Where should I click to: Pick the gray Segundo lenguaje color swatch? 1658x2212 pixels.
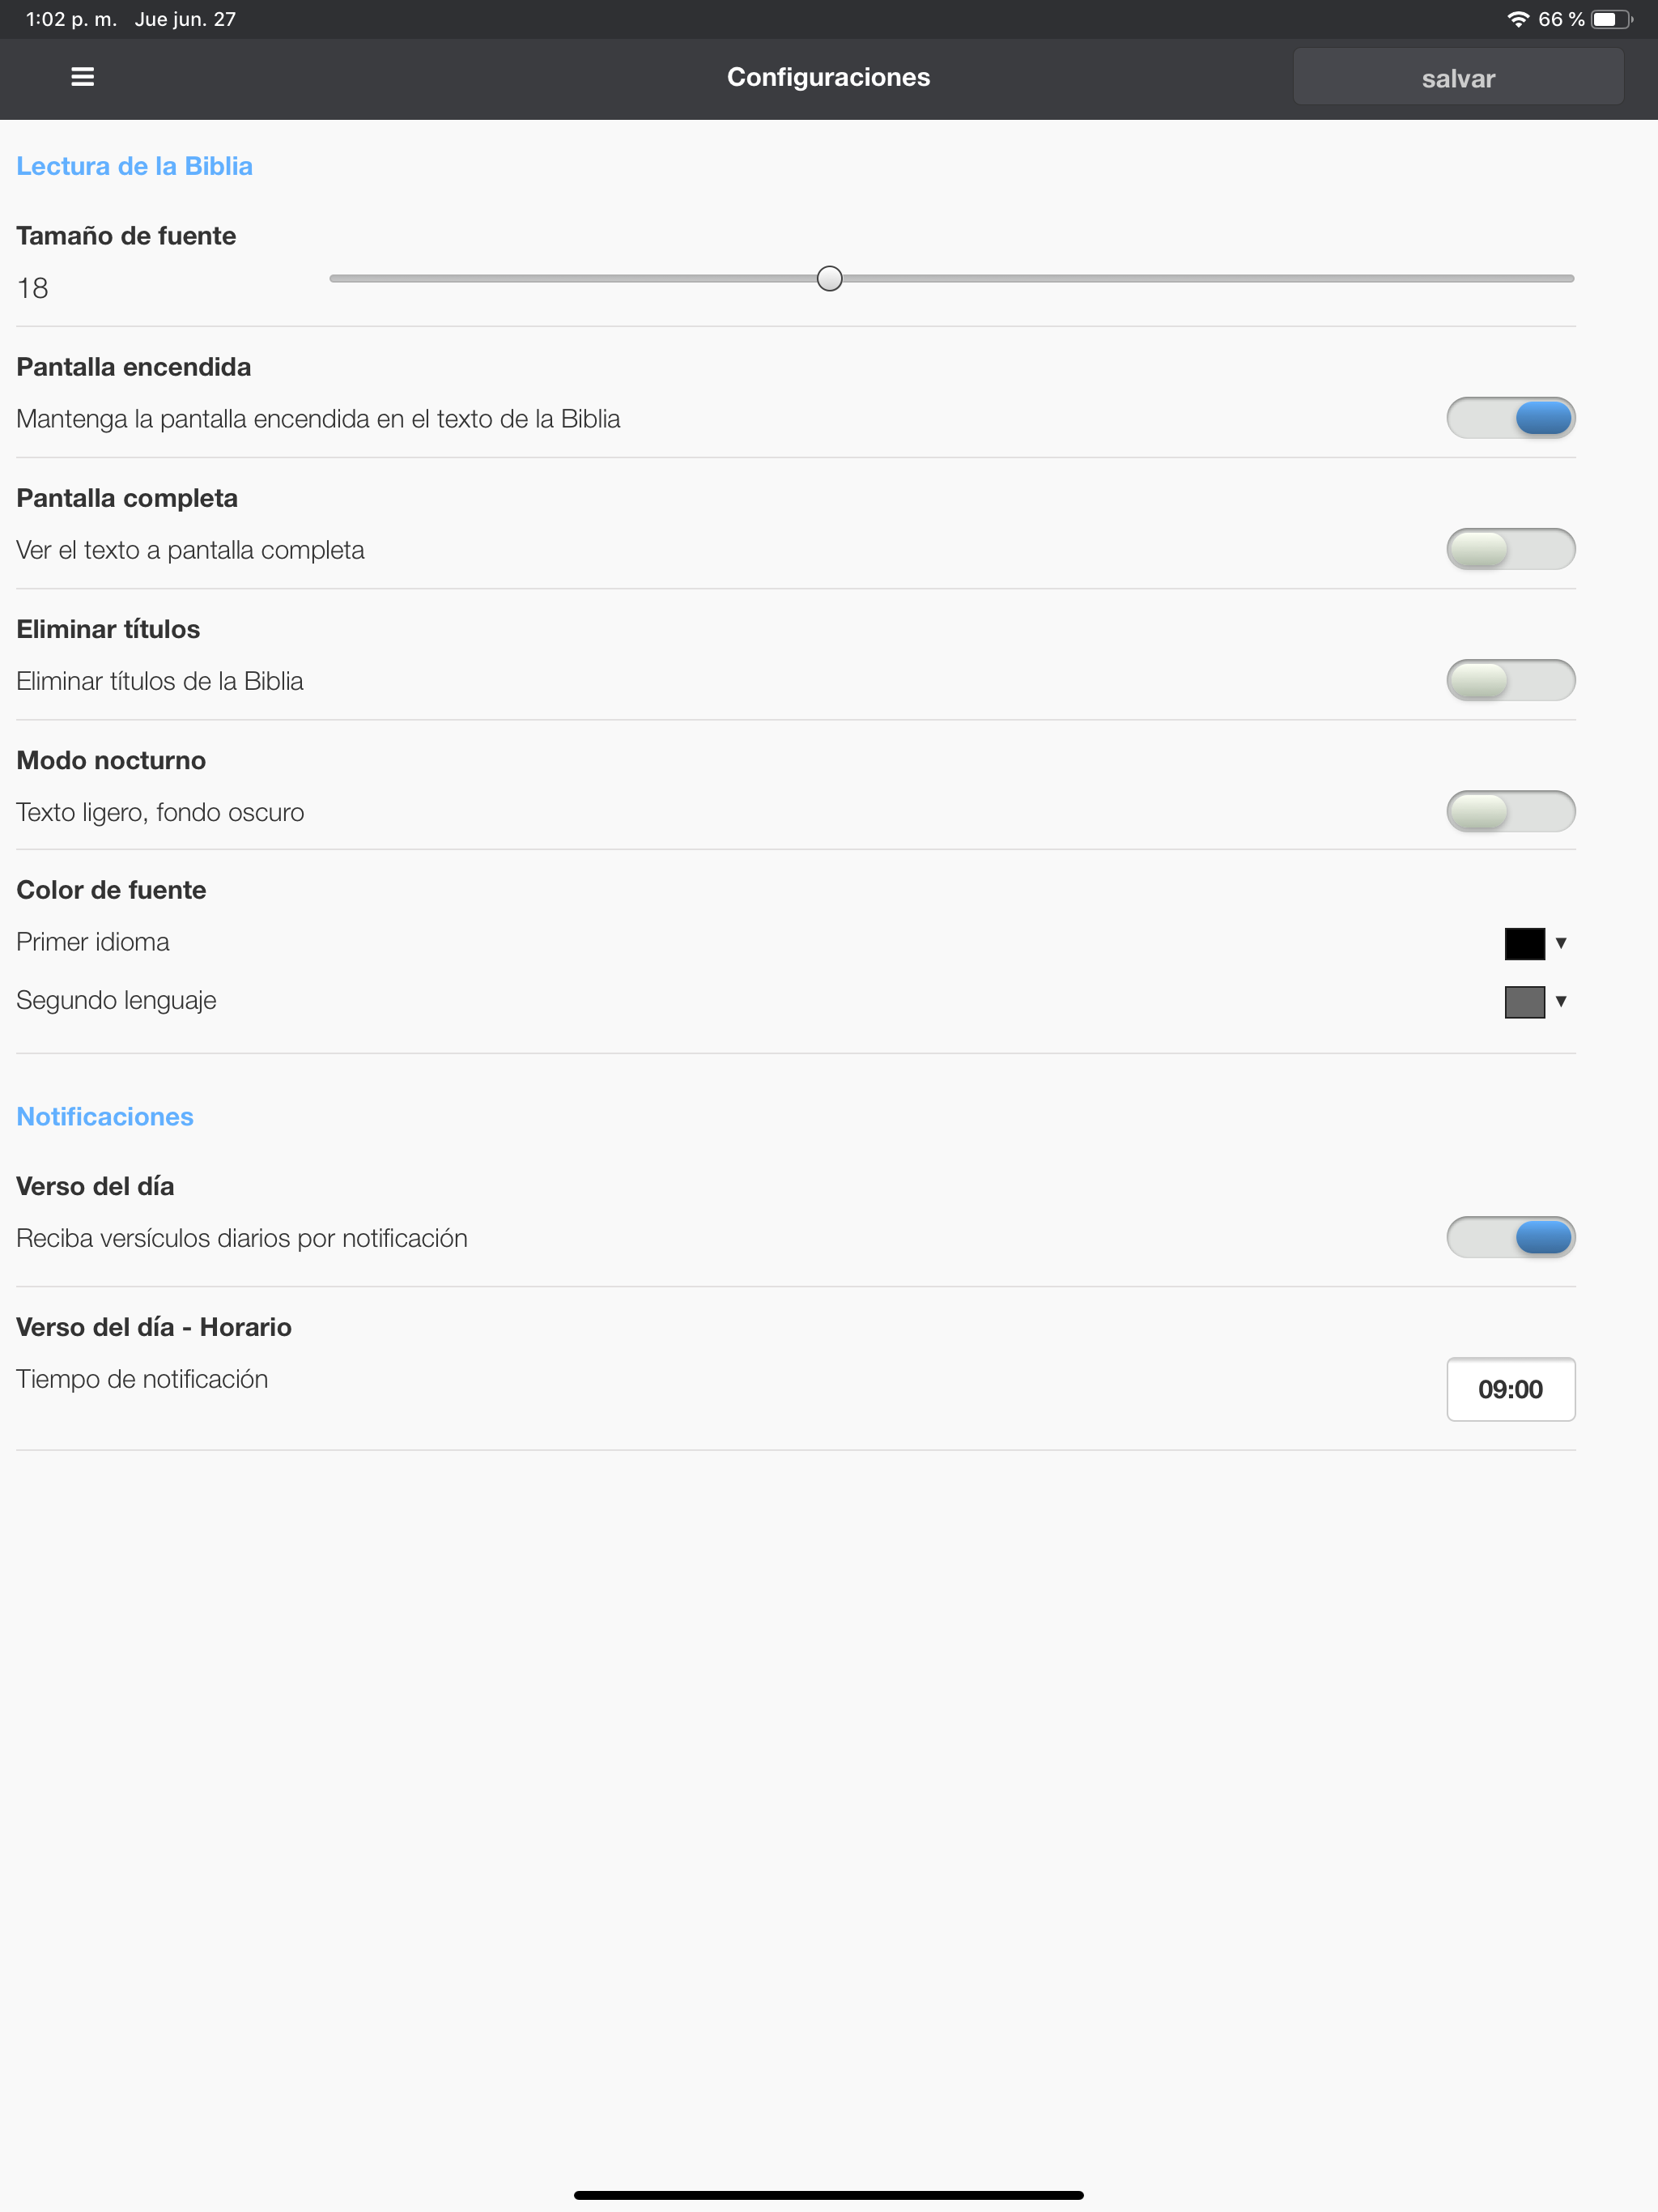(1524, 1001)
